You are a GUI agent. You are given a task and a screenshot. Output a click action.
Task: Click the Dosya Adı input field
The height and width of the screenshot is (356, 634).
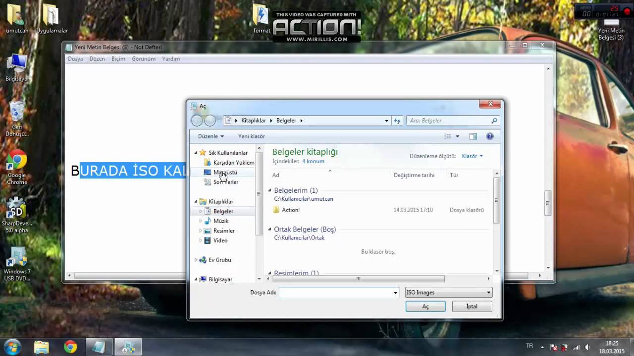[335, 293]
